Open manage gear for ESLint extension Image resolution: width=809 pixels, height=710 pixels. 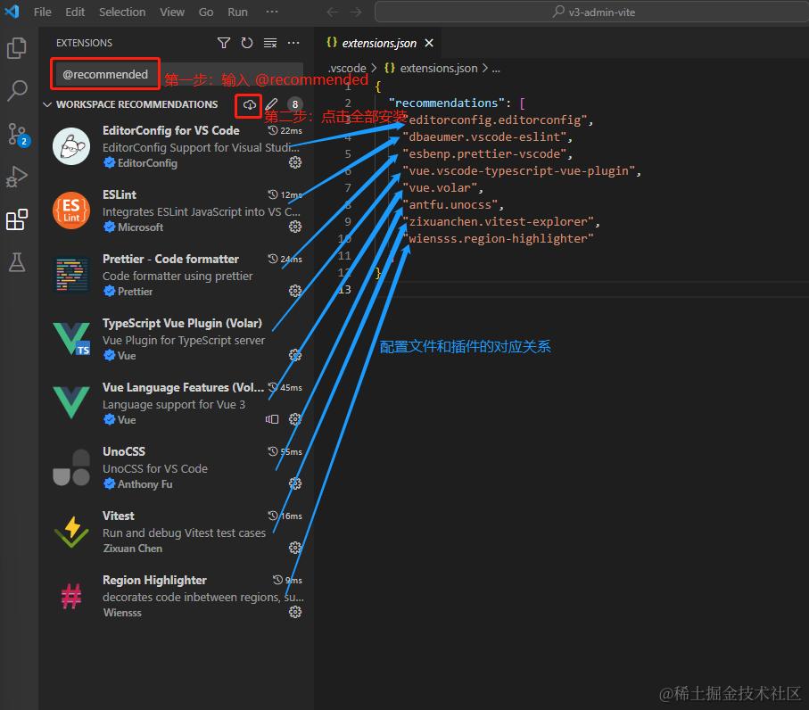295,227
